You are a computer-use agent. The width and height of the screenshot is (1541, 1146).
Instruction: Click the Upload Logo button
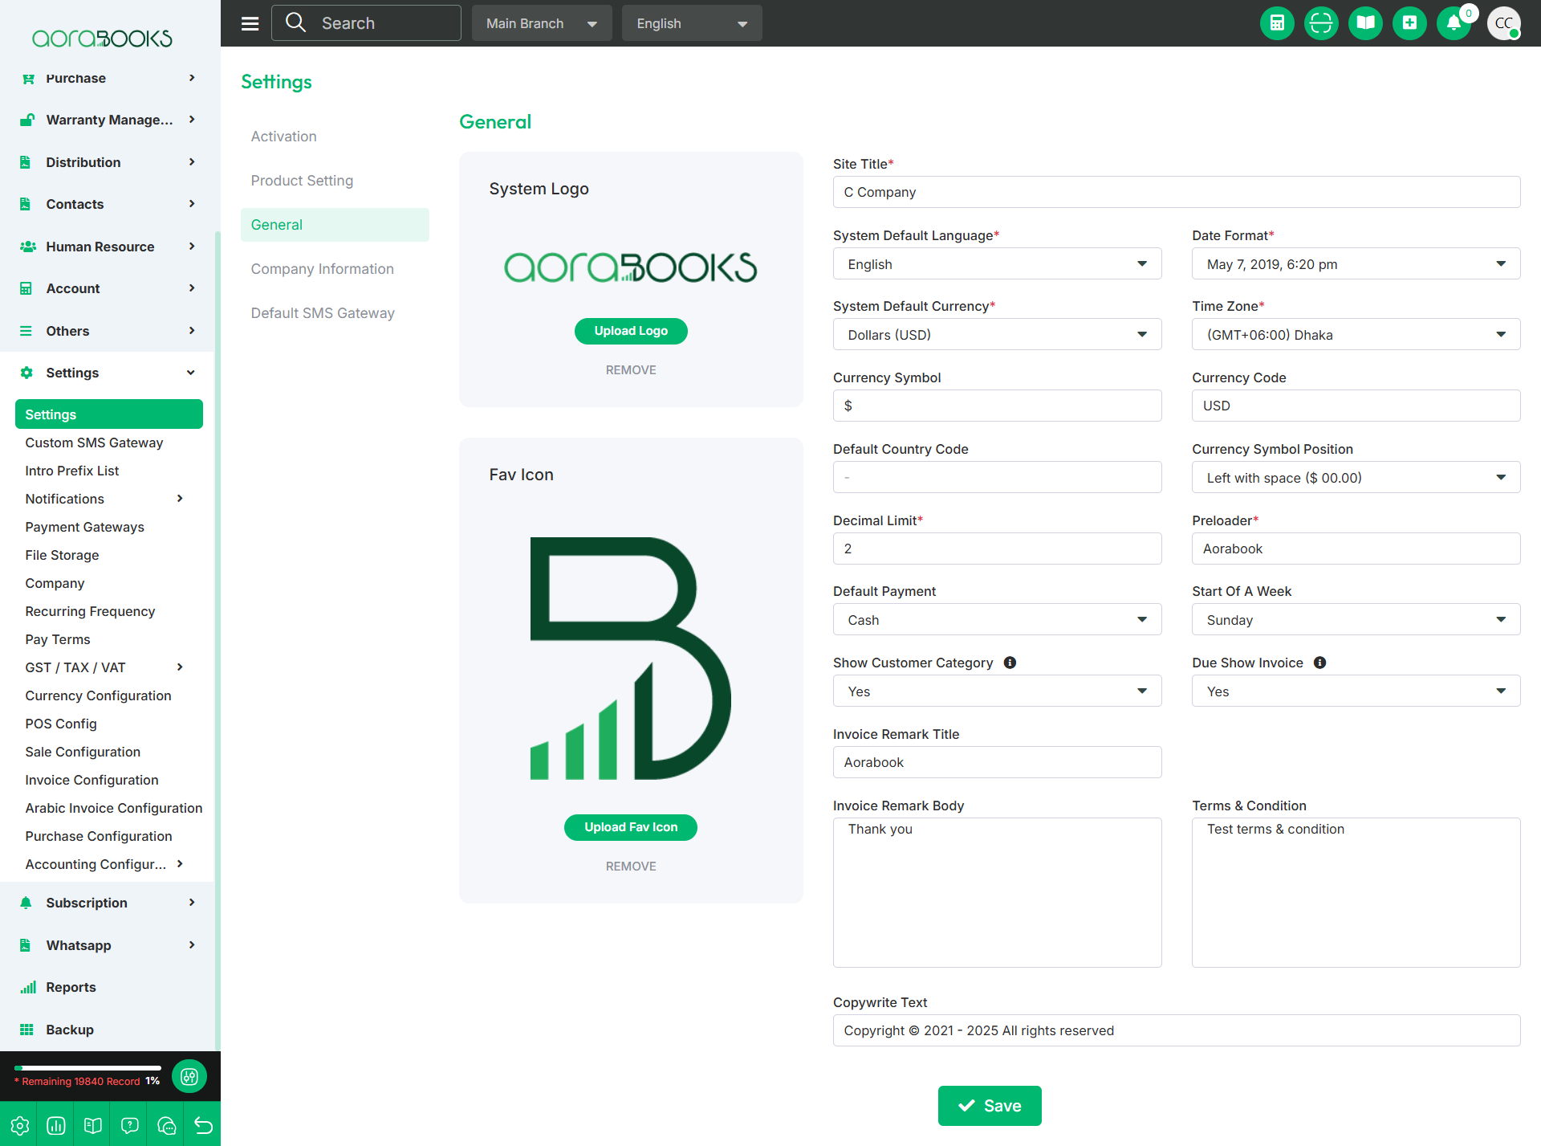631,331
